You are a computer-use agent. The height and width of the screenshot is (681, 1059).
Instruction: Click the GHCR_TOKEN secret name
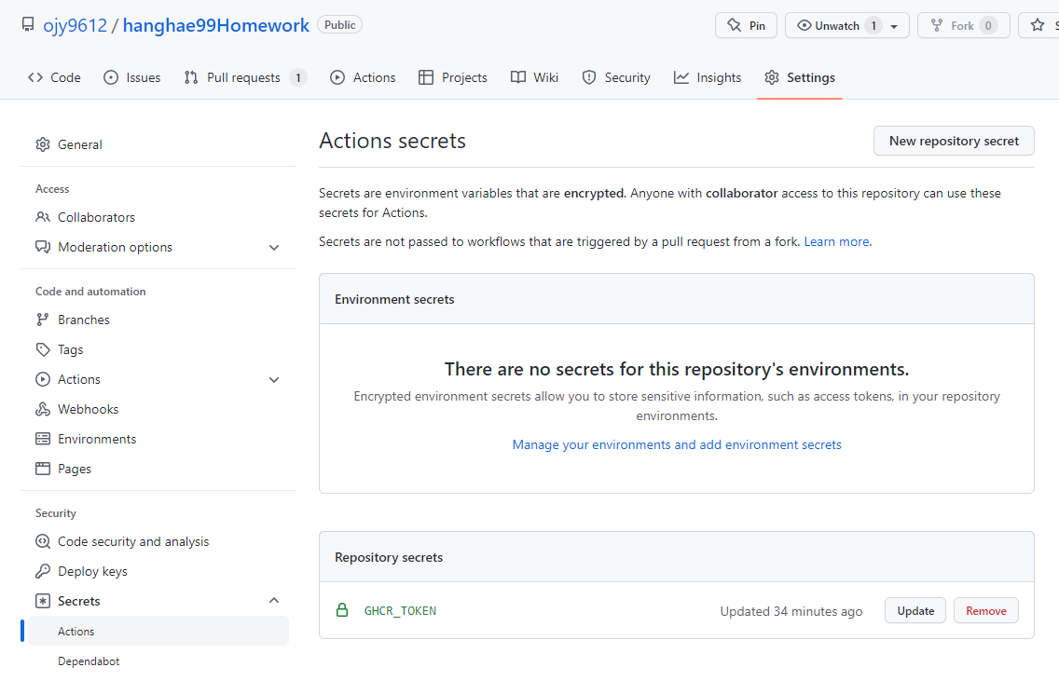401,611
